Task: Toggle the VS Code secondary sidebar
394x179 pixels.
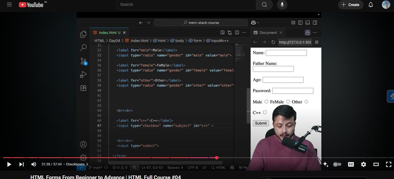Action: pyautogui.click(x=315, y=23)
